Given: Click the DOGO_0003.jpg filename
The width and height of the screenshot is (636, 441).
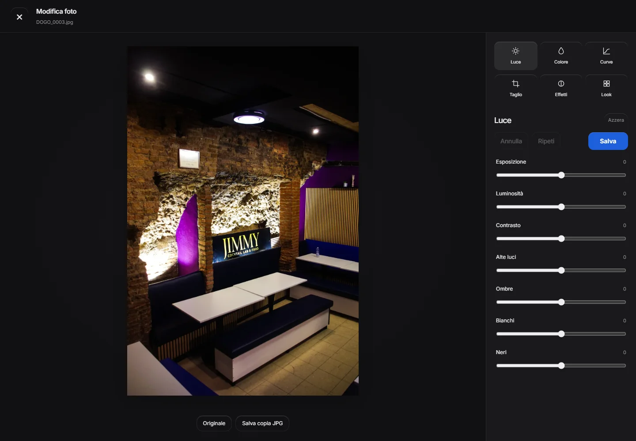Looking at the screenshot, I should [x=55, y=22].
